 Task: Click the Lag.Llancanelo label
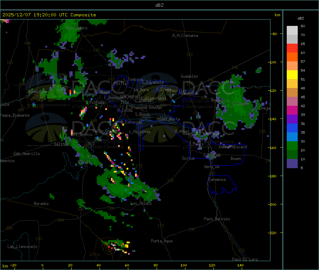point(22,247)
